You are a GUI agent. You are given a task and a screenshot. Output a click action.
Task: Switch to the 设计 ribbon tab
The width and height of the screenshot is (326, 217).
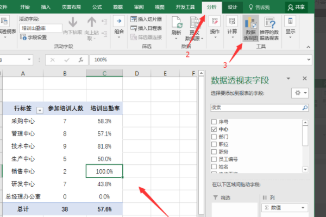tap(233, 8)
